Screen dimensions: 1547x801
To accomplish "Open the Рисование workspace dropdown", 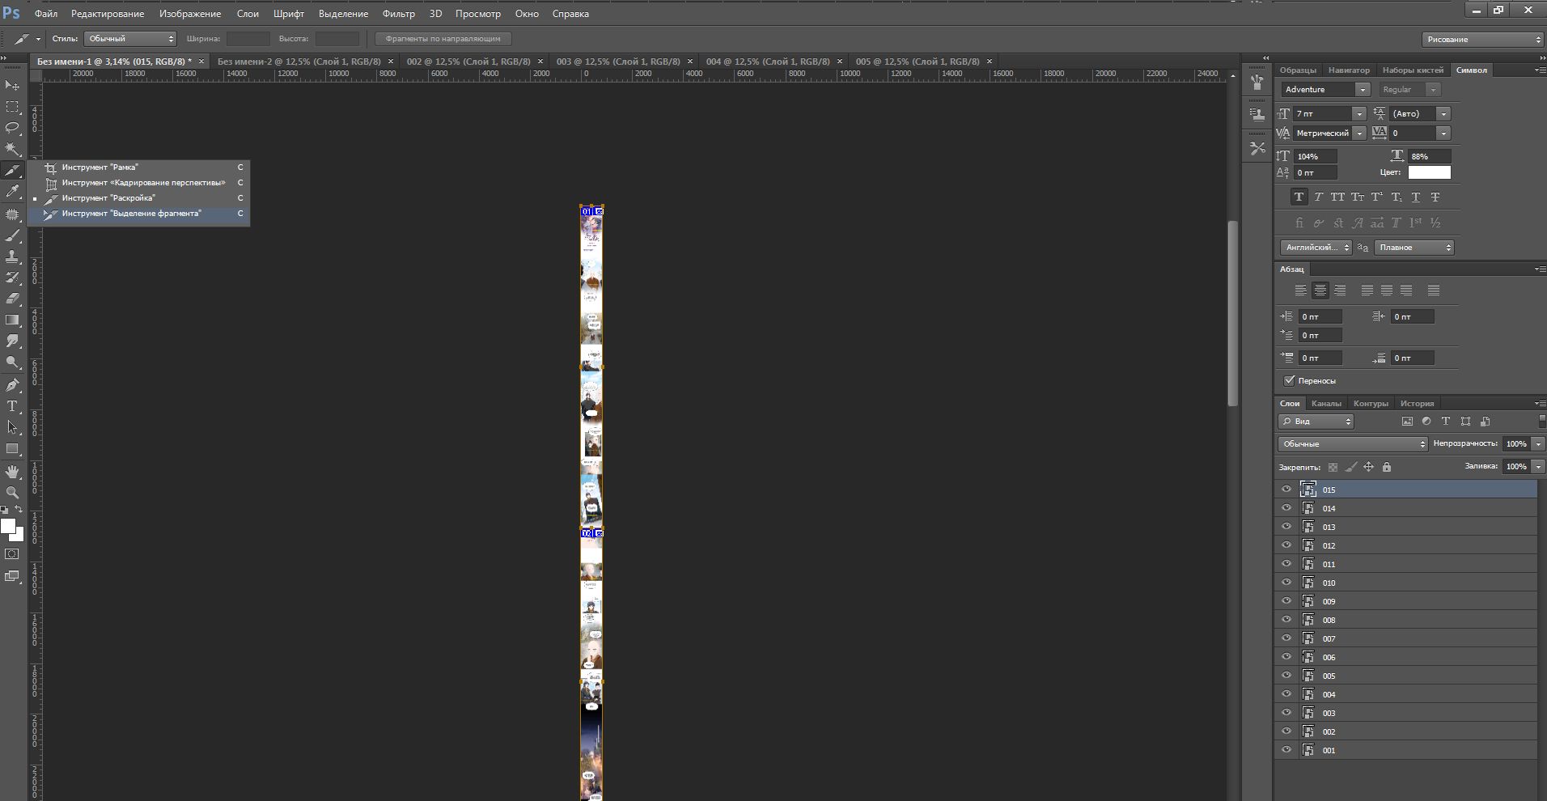I will [1482, 40].
